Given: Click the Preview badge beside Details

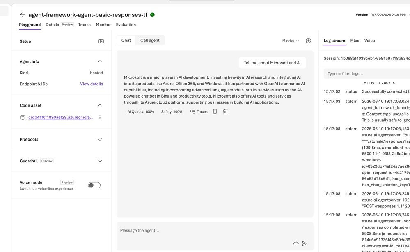Looking at the screenshot, I should (67, 25).
